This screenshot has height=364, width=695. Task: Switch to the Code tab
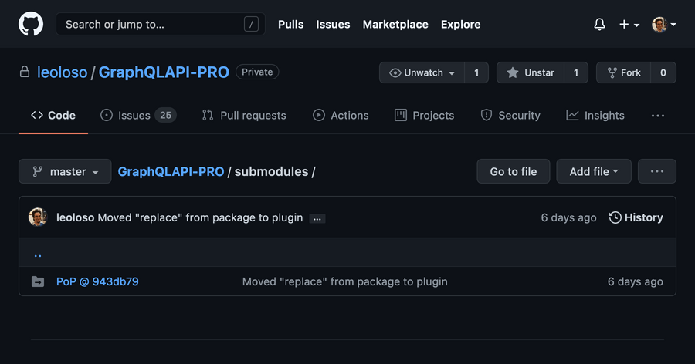(x=53, y=116)
